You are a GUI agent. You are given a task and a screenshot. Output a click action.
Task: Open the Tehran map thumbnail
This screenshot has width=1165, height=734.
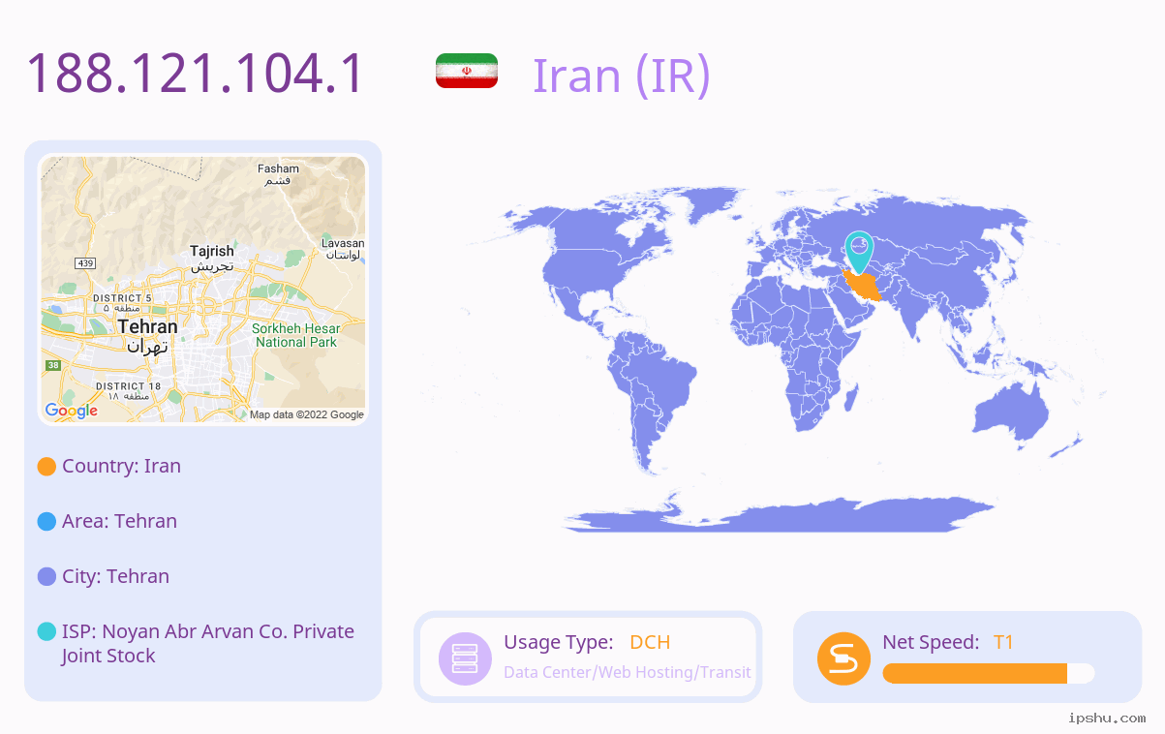click(202, 290)
